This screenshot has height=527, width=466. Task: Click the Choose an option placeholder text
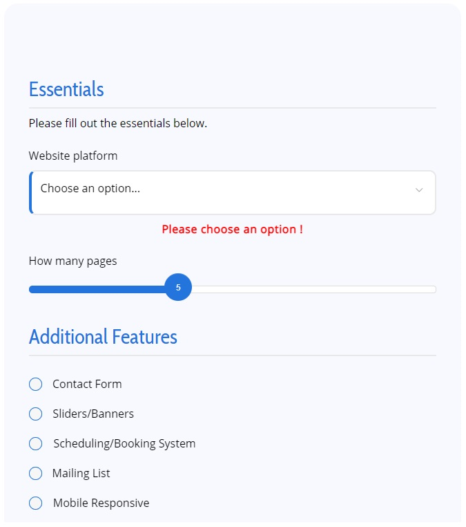[90, 189]
